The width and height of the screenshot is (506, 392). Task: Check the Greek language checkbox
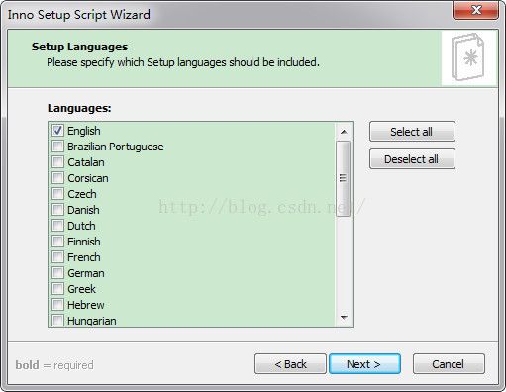(x=57, y=289)
